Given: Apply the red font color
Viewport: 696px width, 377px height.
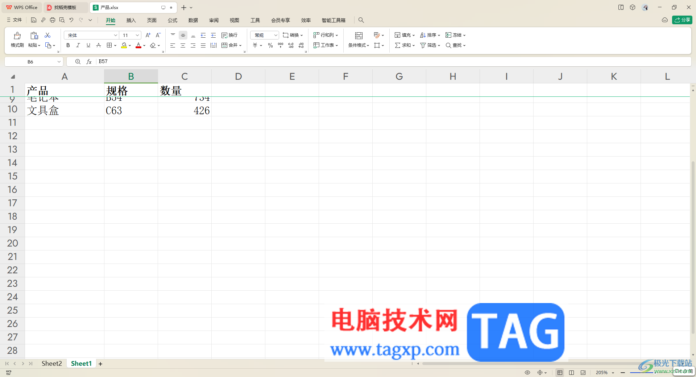Looking at the screenshot, I should coord(138,45).
